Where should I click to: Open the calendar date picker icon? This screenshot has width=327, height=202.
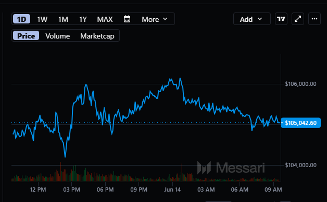[127, 19]
